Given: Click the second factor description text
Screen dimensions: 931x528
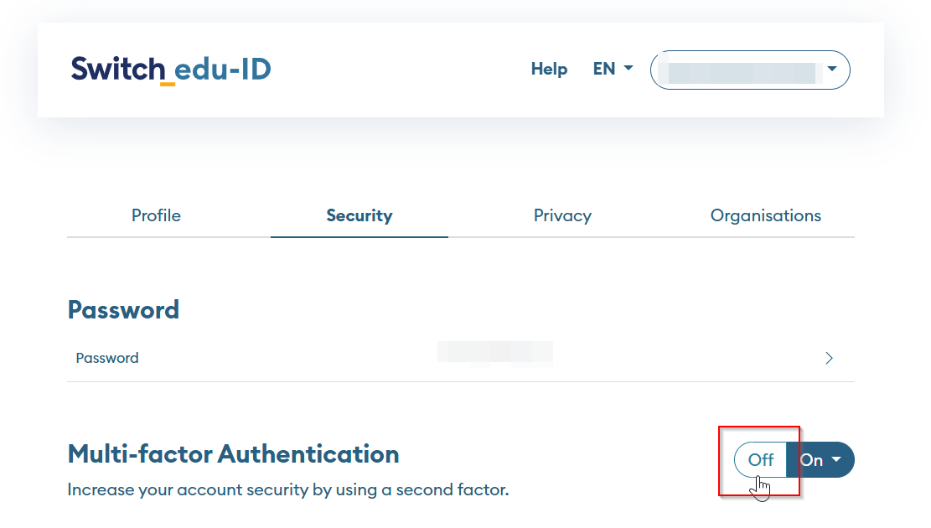Looking at the screenshot, I should pyautogui.click(x=287, y=489).
